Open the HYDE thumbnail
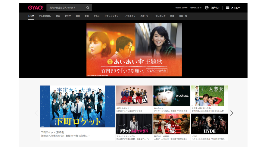The image size is (265, 150). 210,124
